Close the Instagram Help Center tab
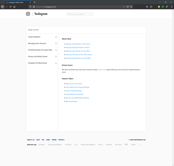 pyautogui.click(x=30, y=2)
